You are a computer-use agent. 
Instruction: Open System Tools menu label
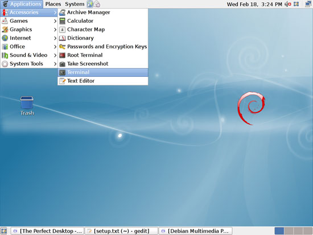point(26,64)
